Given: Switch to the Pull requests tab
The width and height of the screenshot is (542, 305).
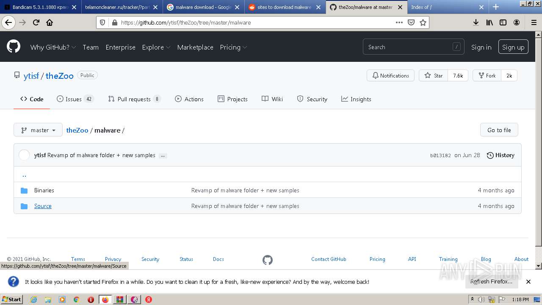Looking at the screenshot, I should pyautogui.click(x=134, y=99).
